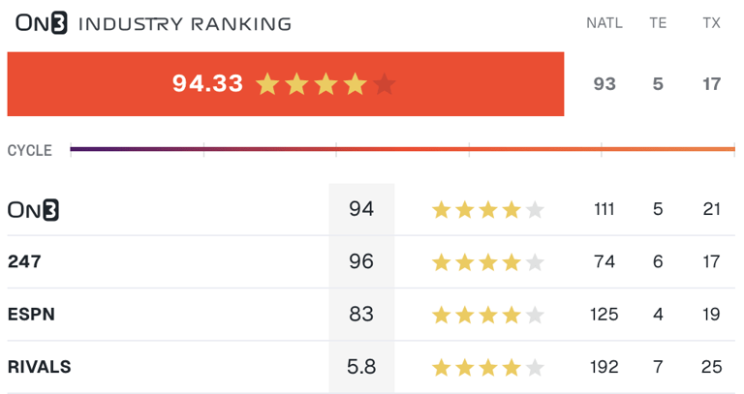
Task: Click the TE column header
Action: tap(658, 23)
